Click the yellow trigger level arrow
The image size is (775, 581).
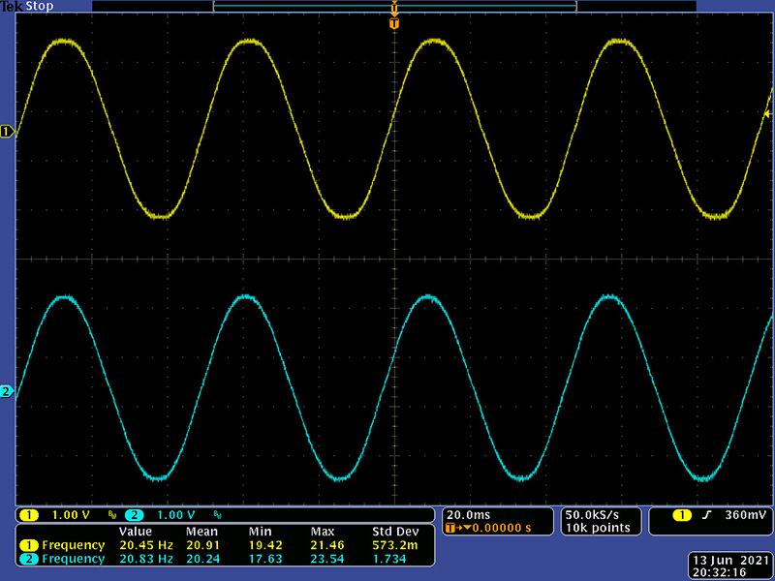(x=767, y=114)
